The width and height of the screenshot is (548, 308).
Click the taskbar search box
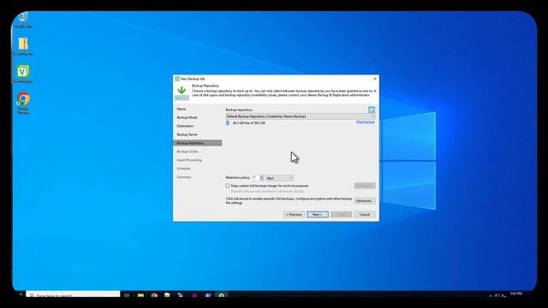click(x=73, y=295)
